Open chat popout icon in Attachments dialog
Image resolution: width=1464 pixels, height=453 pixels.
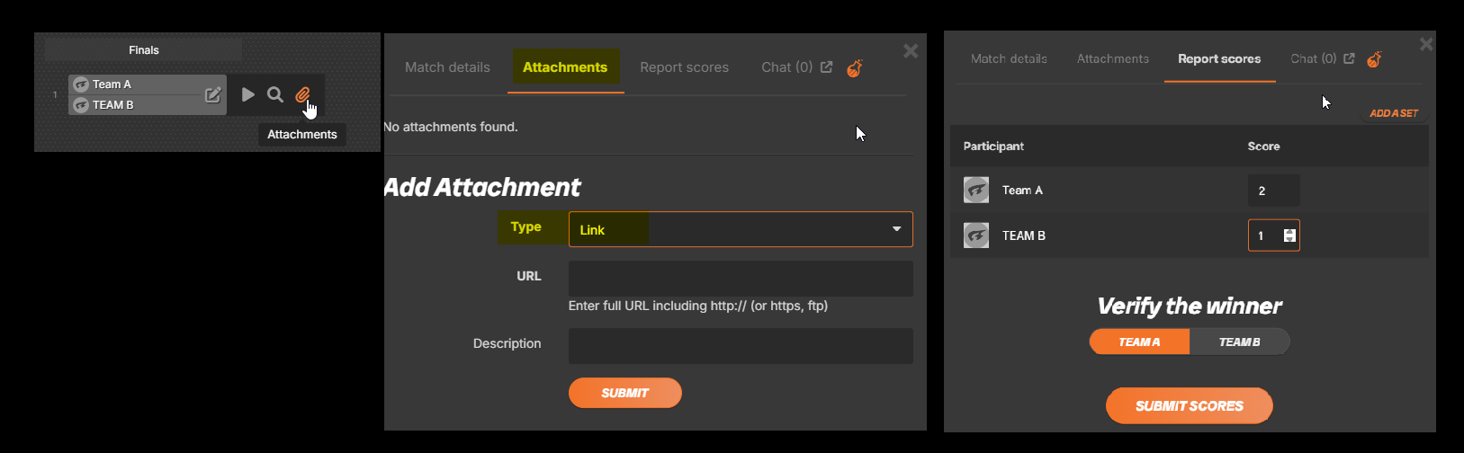pyautogui.click(x=827, y=67)
